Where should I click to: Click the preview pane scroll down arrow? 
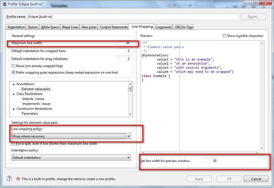pos(262,148)
